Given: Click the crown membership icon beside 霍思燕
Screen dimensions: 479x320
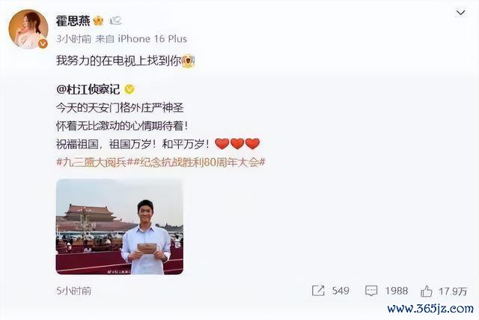Looking at the screenshot, I should pos(98,21).
